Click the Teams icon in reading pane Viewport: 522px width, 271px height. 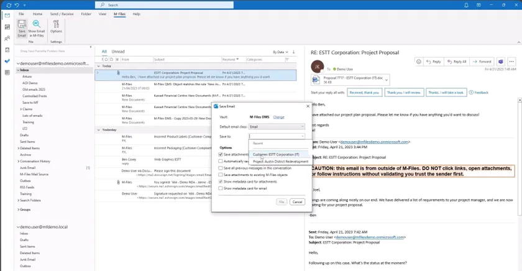[x=500, y=62]
